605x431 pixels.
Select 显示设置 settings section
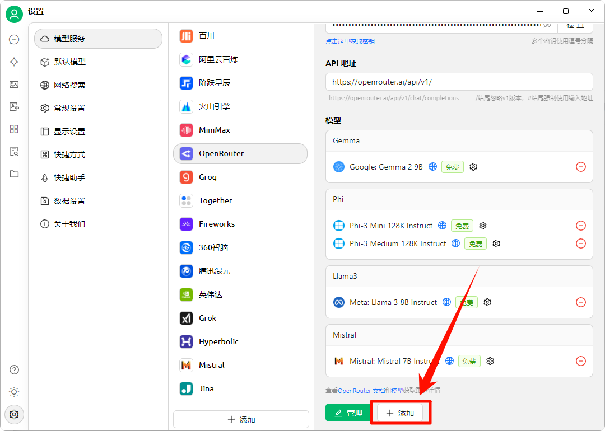(99, 132)
